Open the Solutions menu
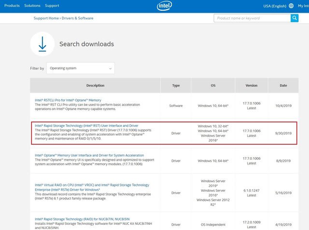This screenshot has height=230, width=309. tap(32, 5)
